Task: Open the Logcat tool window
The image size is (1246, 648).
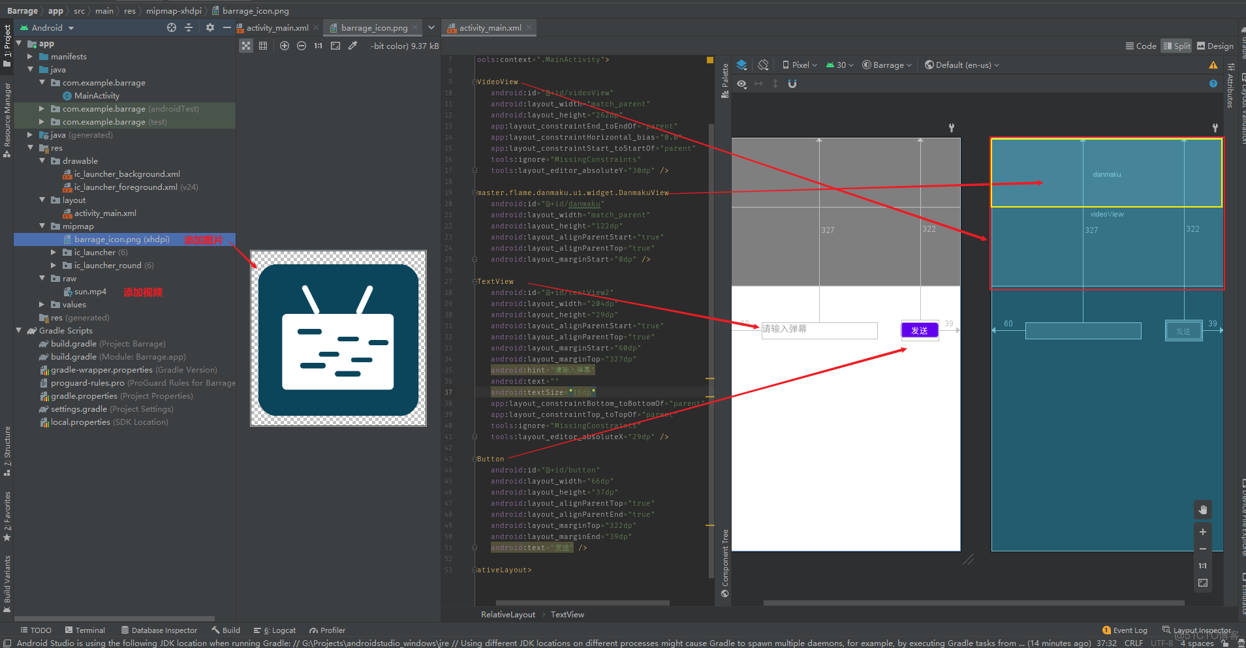Action: point(275,630)
